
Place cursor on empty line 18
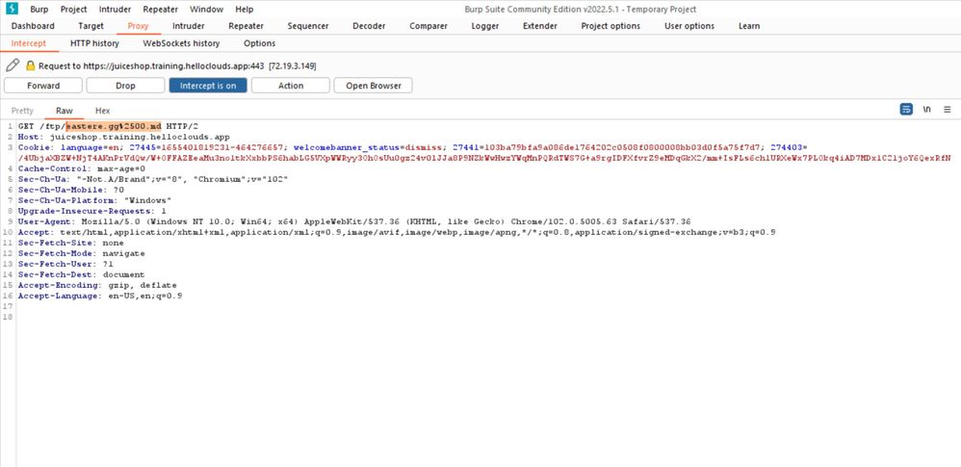488,318
